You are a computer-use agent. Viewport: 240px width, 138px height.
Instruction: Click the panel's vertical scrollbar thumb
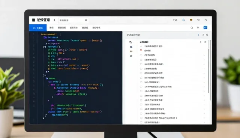208,70
